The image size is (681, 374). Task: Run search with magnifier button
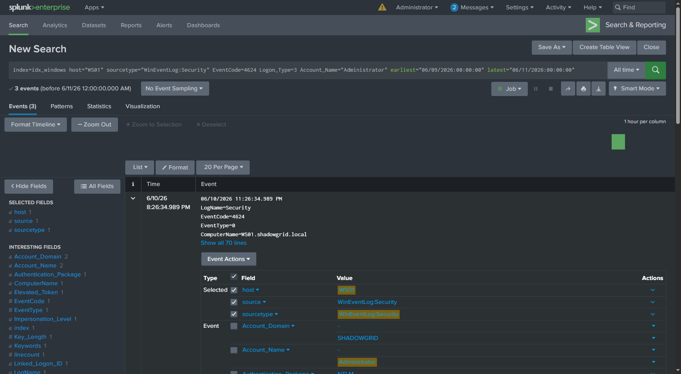[655, 70]
